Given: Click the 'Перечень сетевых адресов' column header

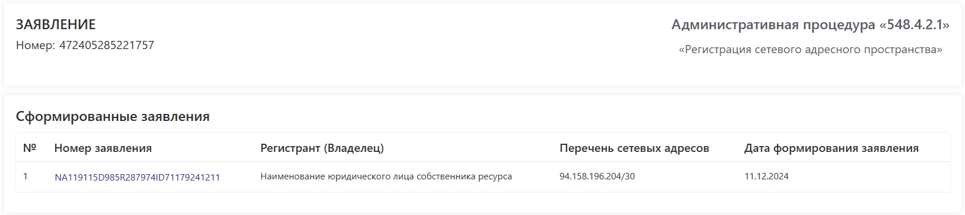Looking at the screenshot, I should [635, 148].
